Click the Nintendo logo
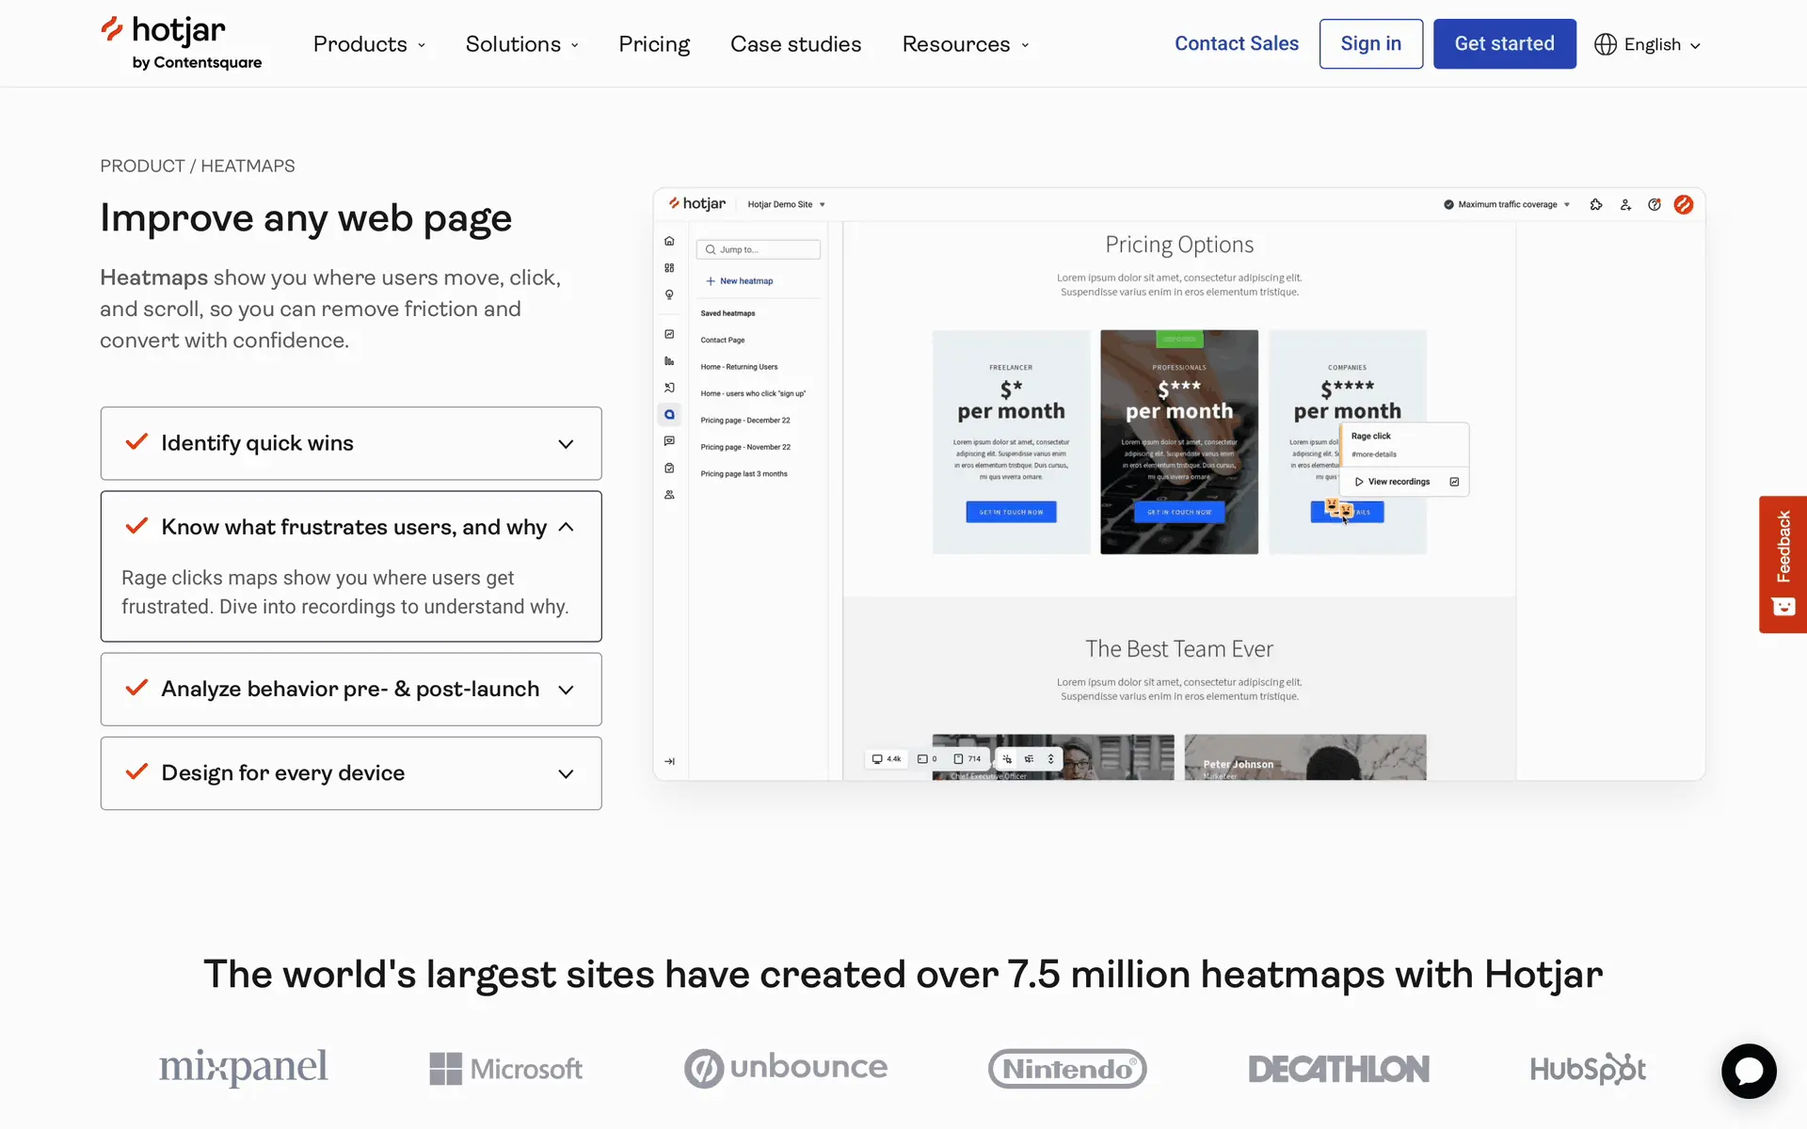The width and height of the screenshot is (1807, 1129). coord(1067,1069)
